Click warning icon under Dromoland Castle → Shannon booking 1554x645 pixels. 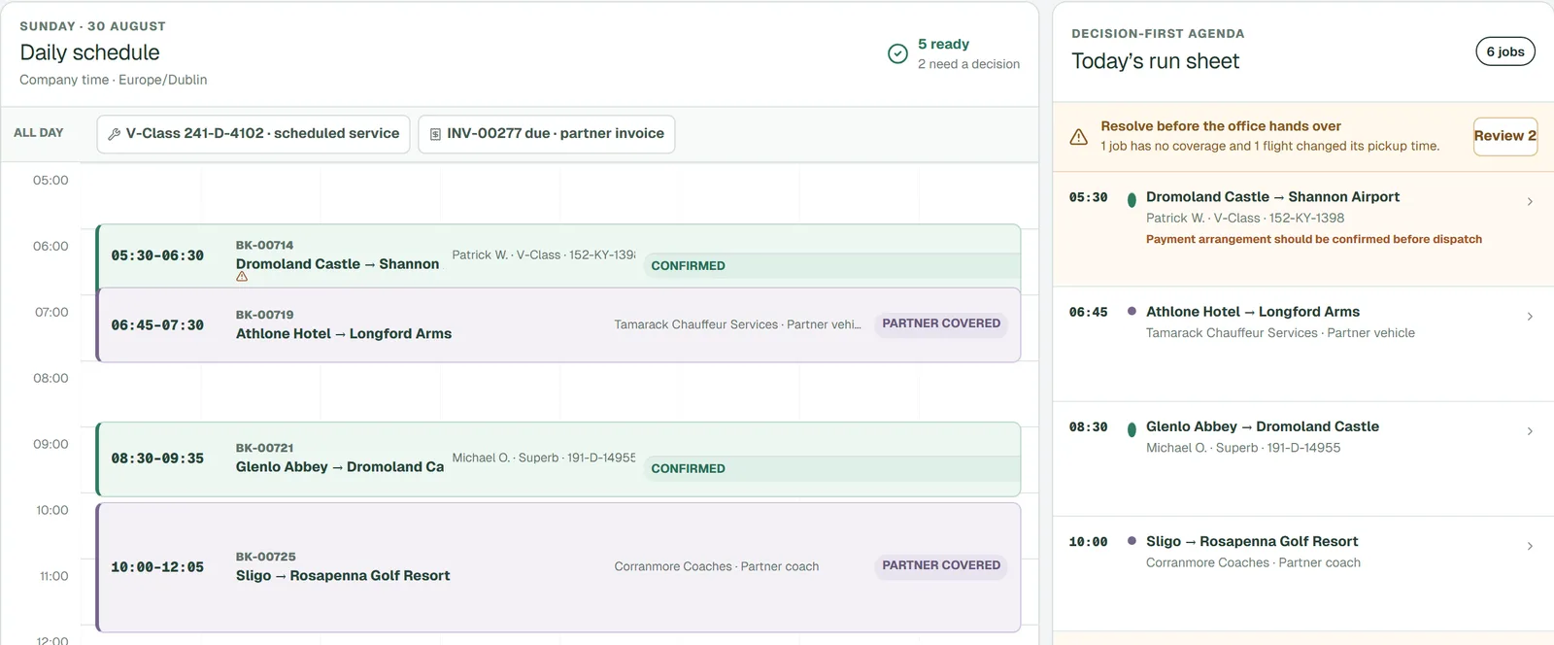pos(242,277)
